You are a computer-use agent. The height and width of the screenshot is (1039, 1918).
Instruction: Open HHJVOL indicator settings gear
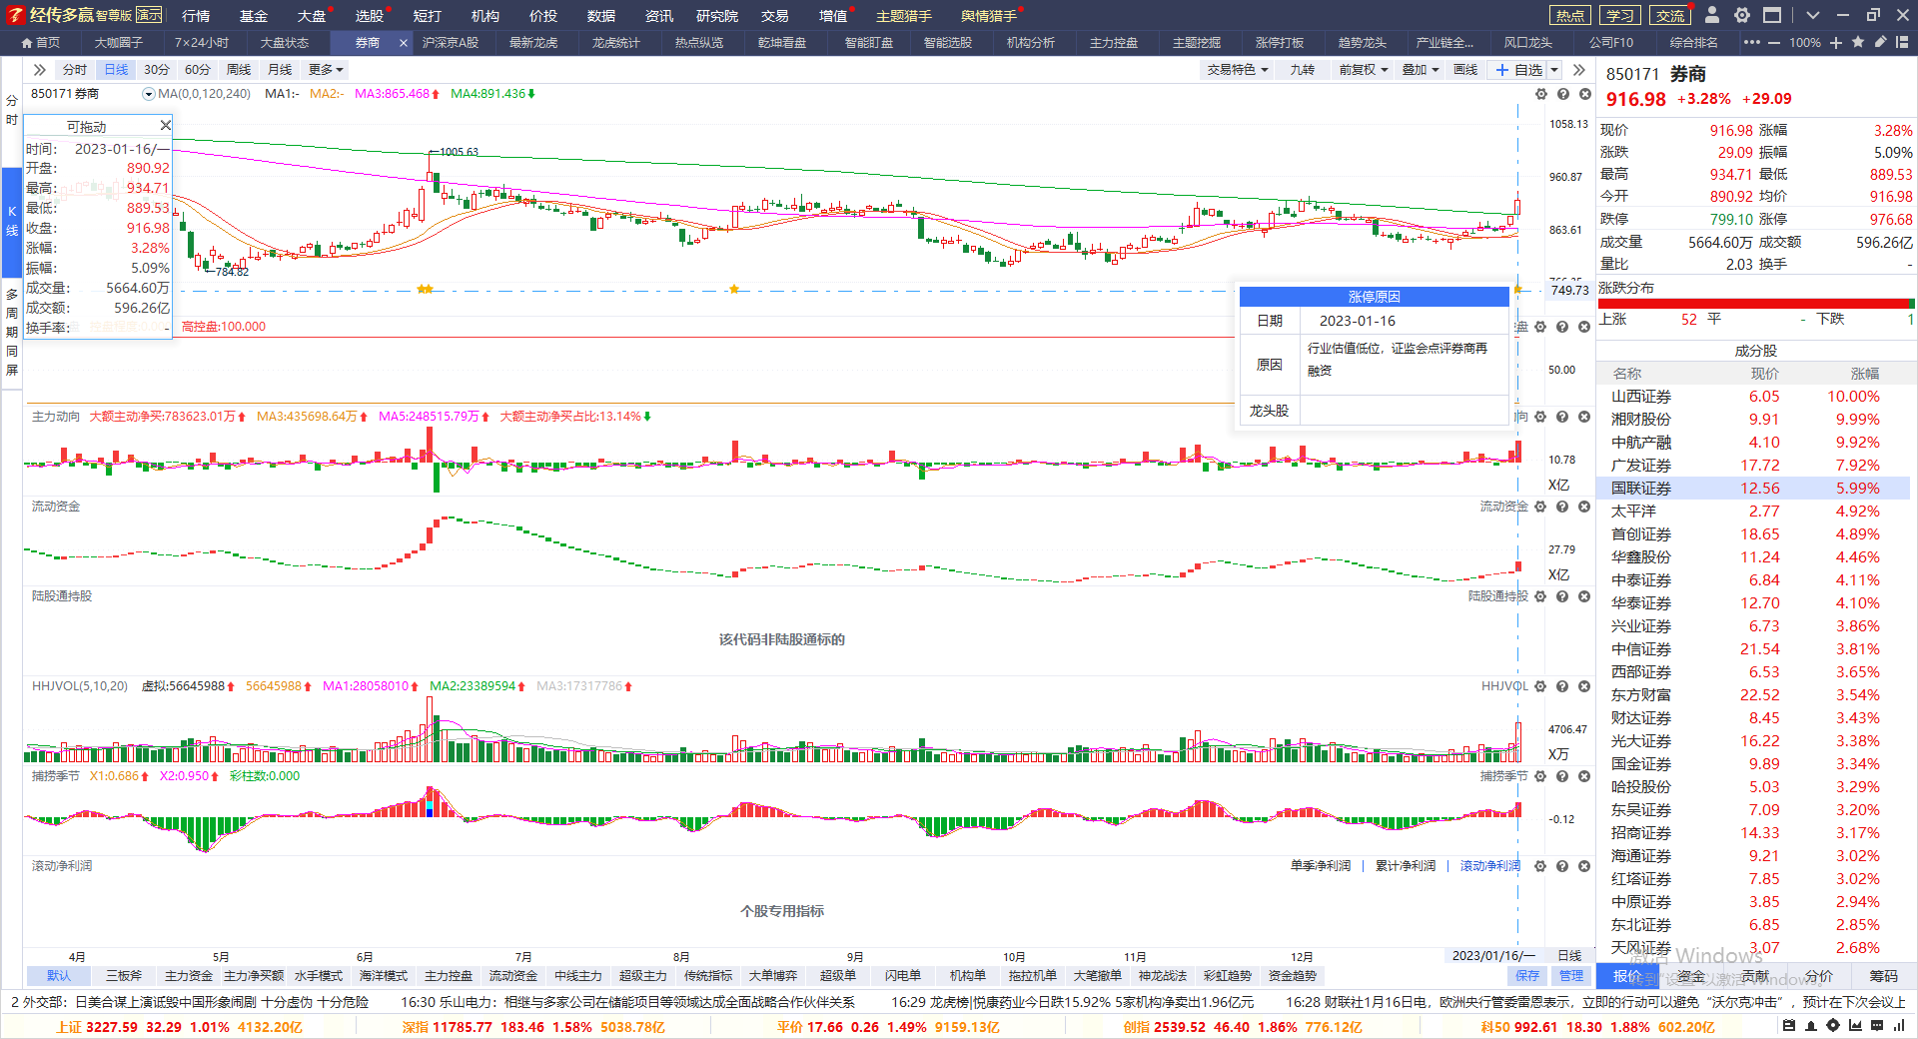(1541, 686)
